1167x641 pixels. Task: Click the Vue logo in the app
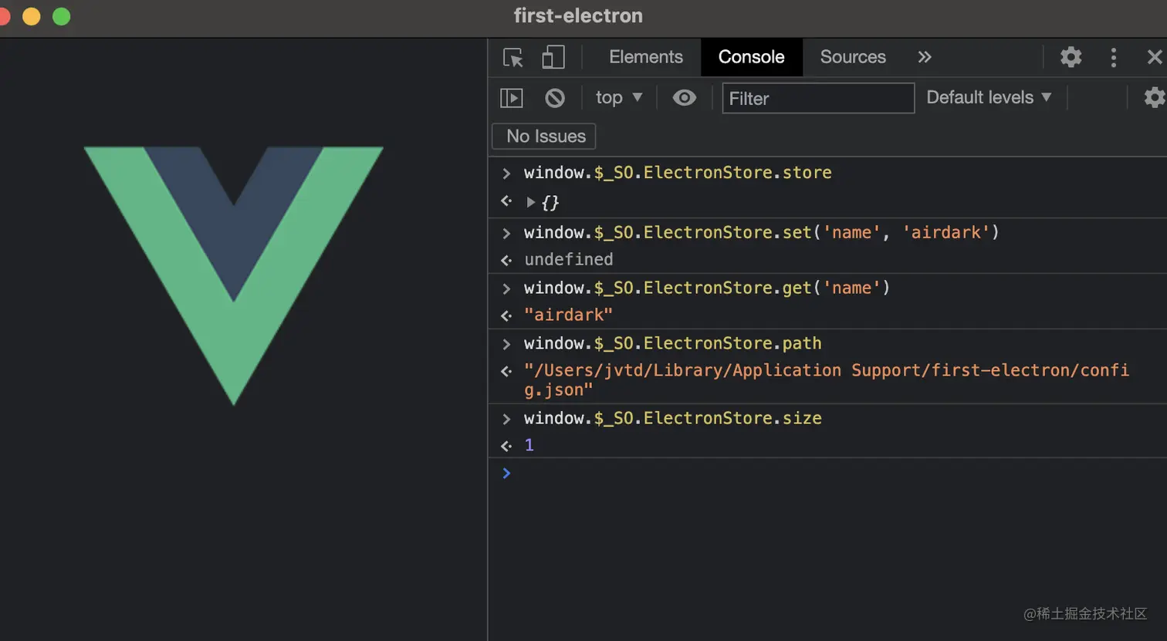[x=234, y=275]
